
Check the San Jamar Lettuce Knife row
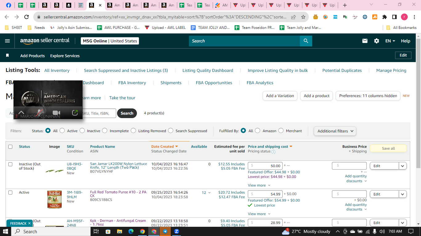pyautogui.click(x=10, y=164)
